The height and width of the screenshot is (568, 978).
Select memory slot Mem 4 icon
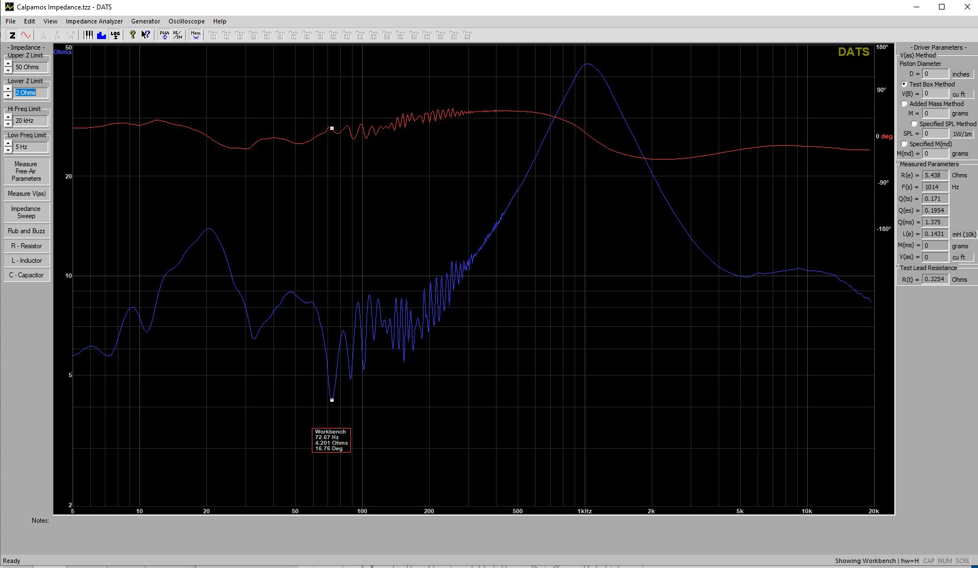coord(253,35)
